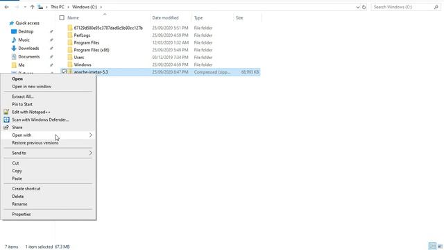Image resolution: width=444 pixels, height=250 pixels.
Task: Select the 67129d580e95c3787dad9c5b90cc127b folder name
Action: pyautogui.click(x=108, y=28)
